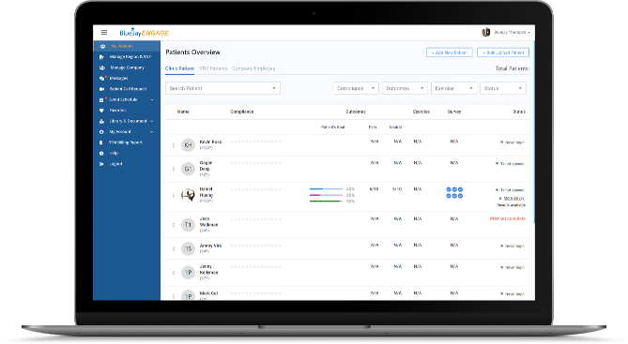Image resolution: width=628 pixels, height=344 pixels.
Task: Switch to Company Employee tab
Action: pyautogui.click(x=253, y=68)
